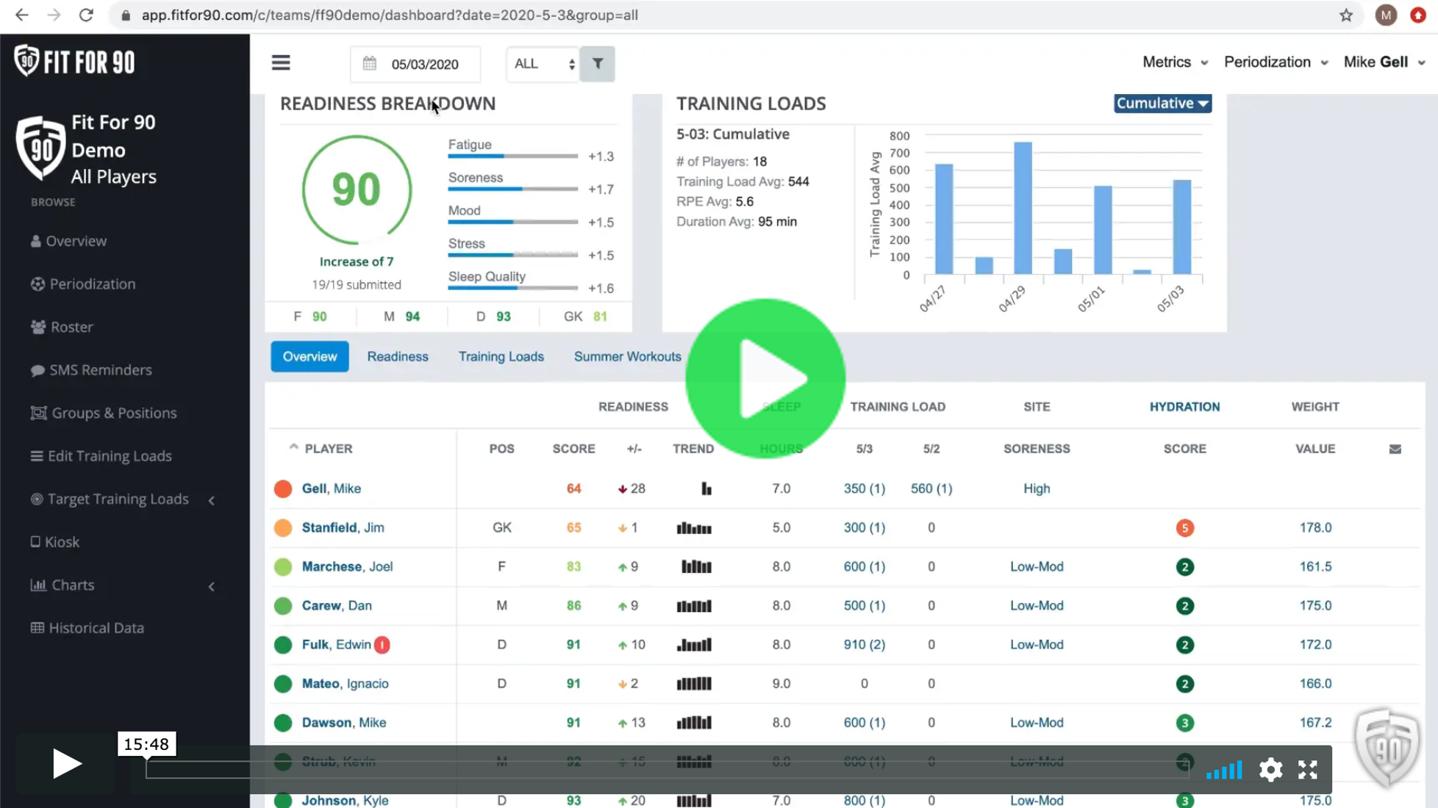
Task: Click the readiness score 90 circle
Action: [357, 190]
